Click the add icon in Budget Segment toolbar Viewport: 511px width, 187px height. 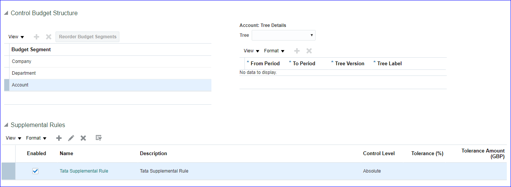[x=36, y=37]
